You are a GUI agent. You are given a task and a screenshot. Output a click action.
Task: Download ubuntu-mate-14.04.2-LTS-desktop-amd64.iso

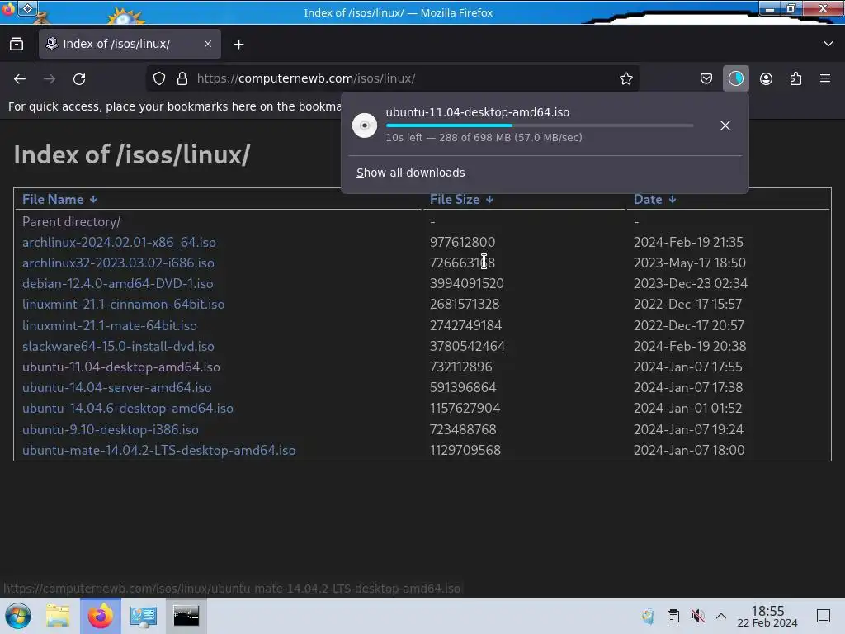pyautogui.click(x=158, y=450)
